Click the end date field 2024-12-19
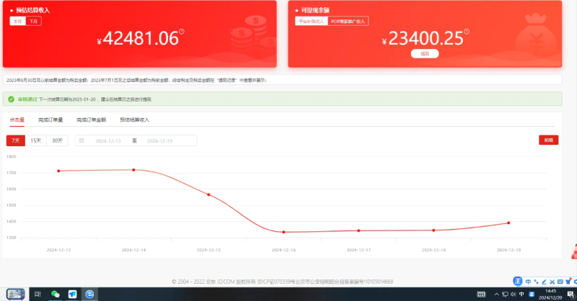The width and height of the screenshot is (577, 301). (x=159, y=140)
